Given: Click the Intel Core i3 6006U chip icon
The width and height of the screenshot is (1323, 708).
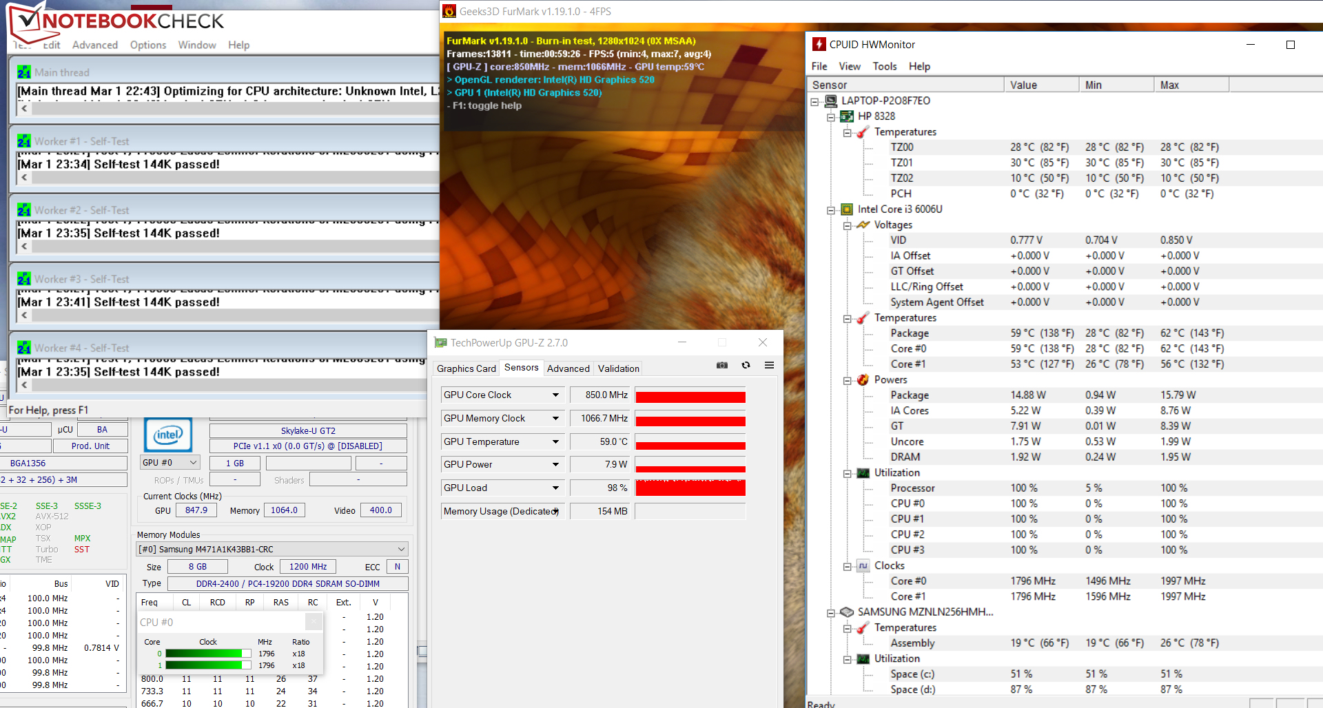Looking at the screenshot, I should (847, 209).
